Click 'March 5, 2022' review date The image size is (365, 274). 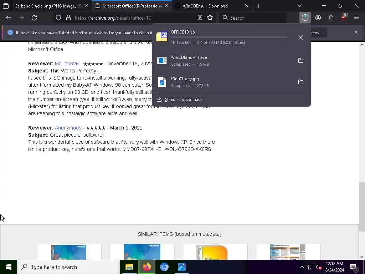[126, 128]
